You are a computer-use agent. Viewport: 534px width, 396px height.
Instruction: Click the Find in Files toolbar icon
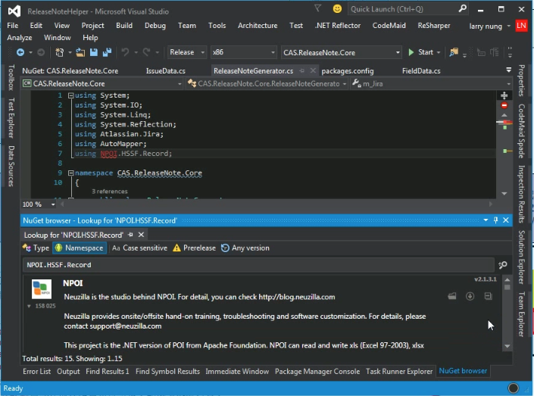(454, 52)
